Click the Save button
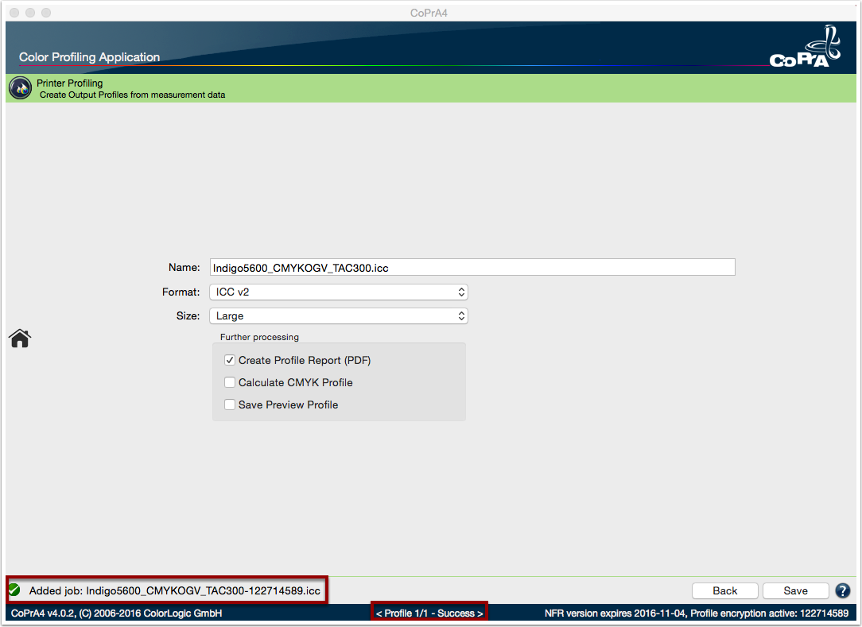This screenshot has width=862, height=627. pyautogui.click(x=795, y=590)
